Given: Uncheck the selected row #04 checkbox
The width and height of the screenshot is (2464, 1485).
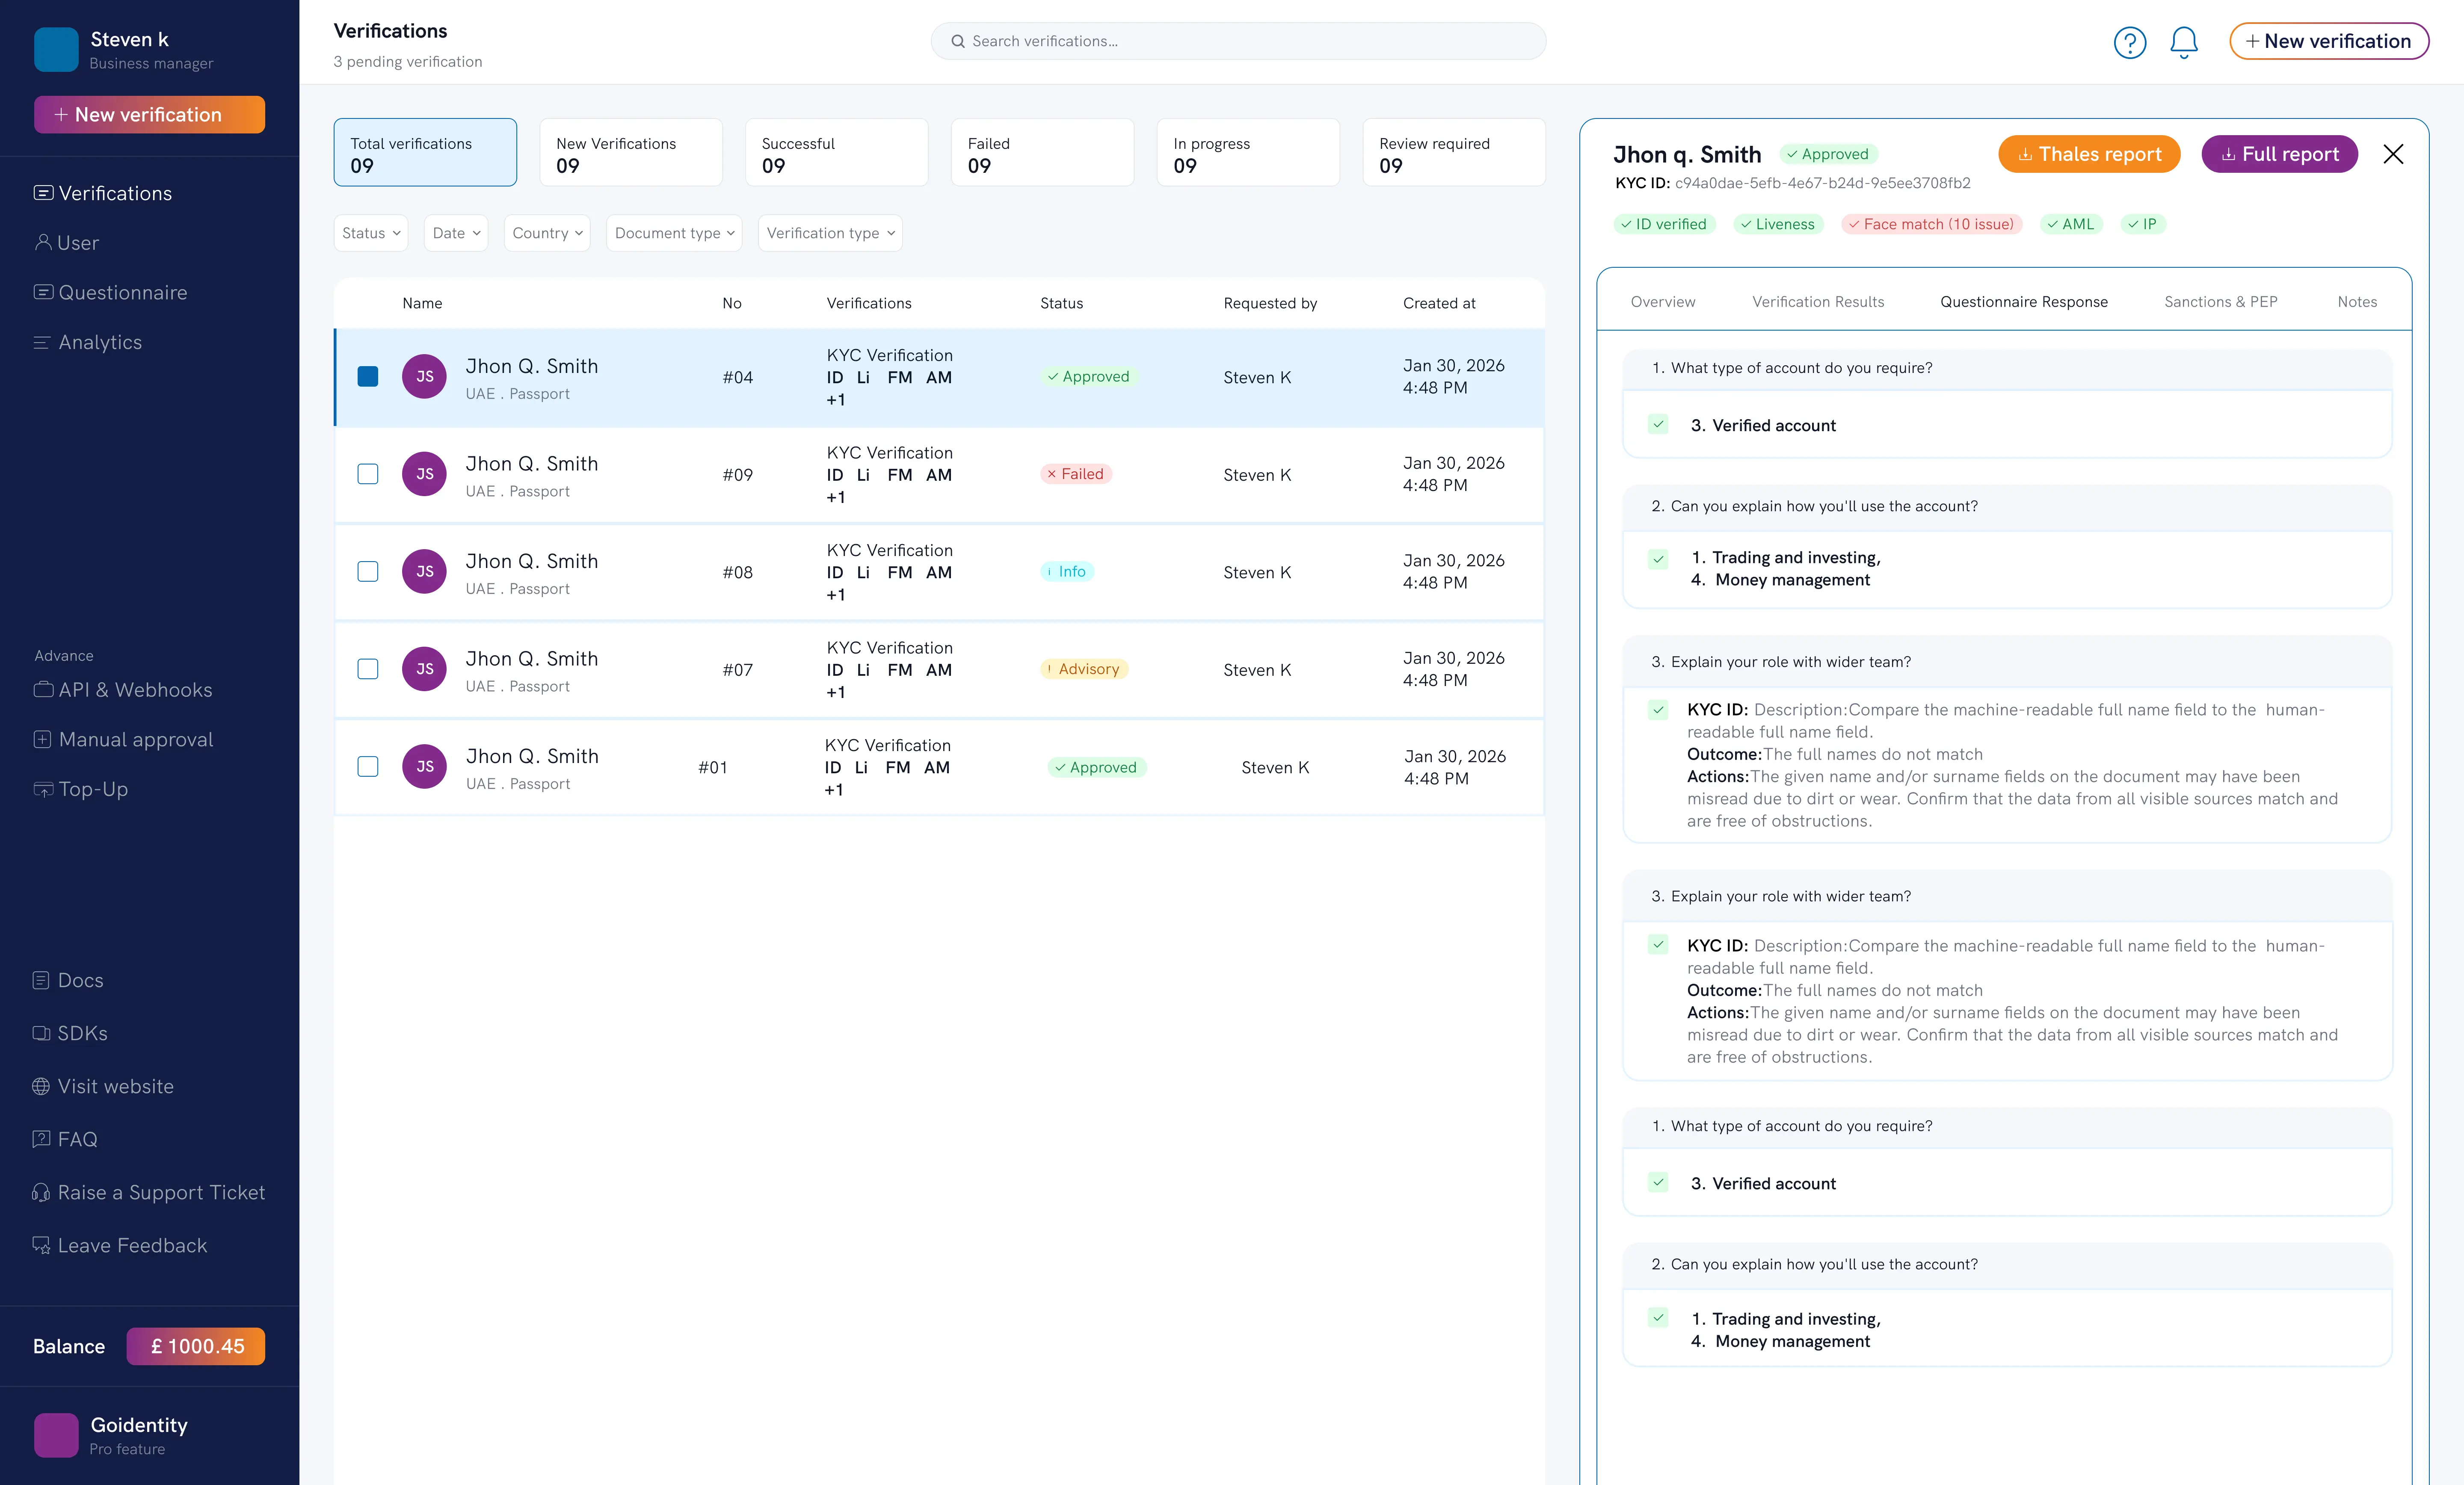Looking at the screenshot, I should (x=368, y=376).
